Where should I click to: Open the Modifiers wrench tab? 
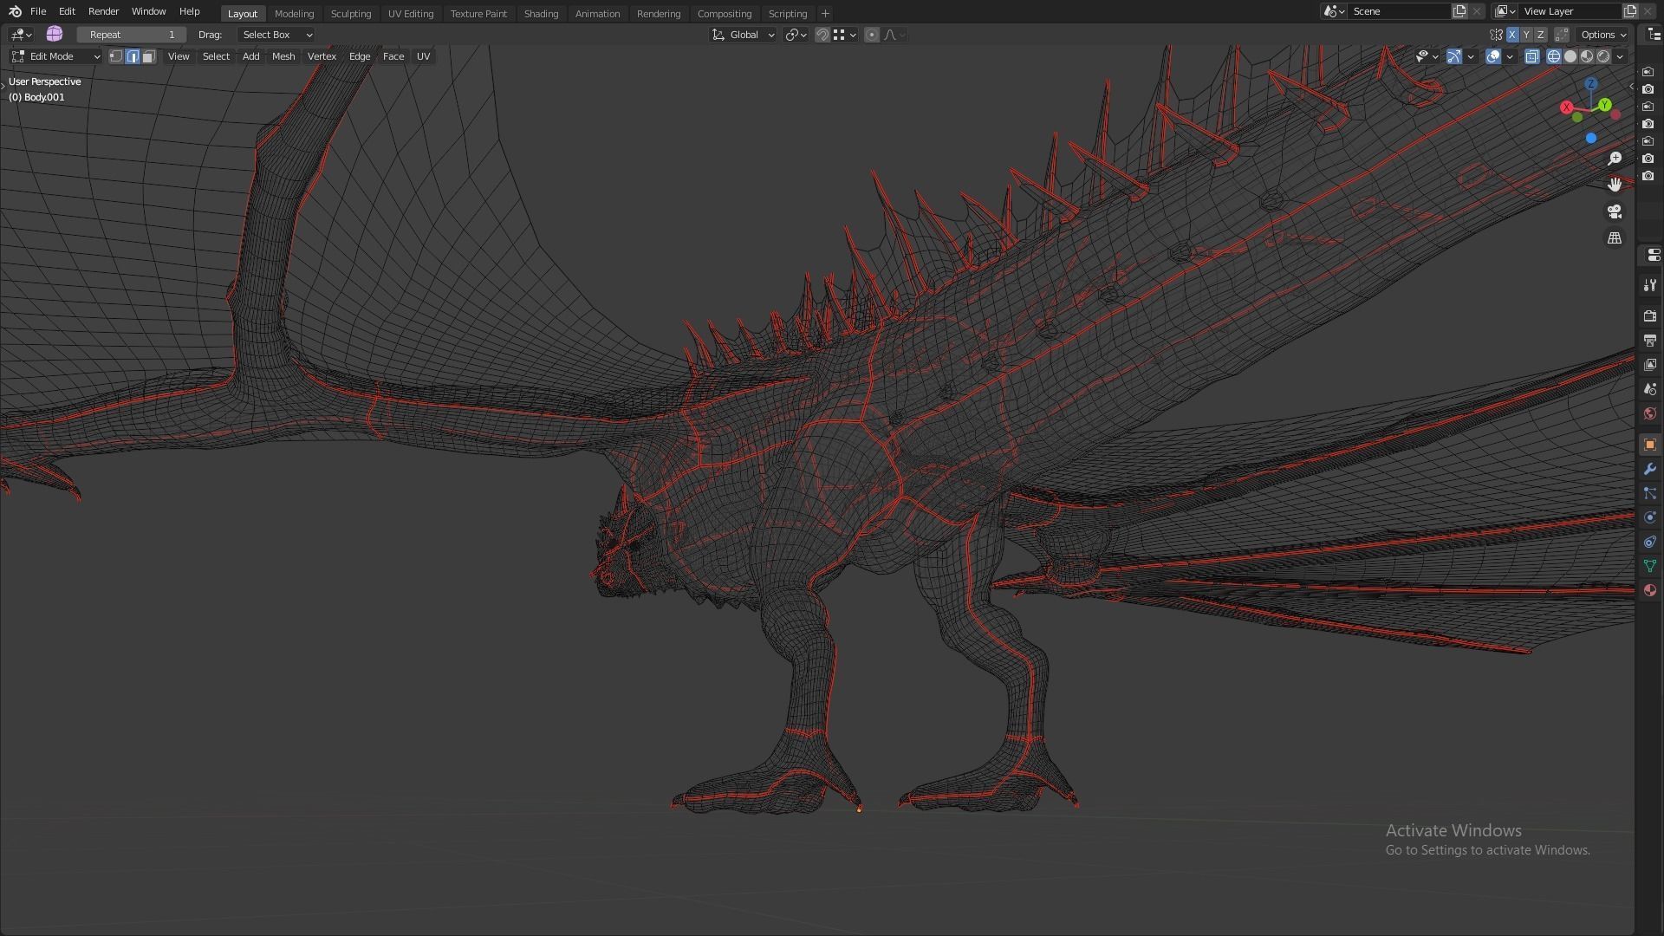[x=1650, y=469]
